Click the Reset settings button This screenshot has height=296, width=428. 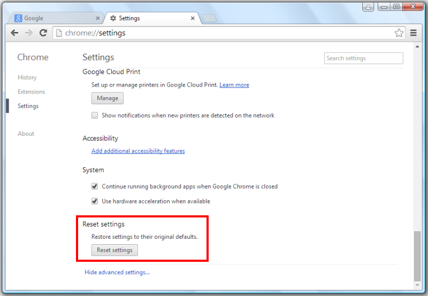pyautogui.click(x=114, y=250)
